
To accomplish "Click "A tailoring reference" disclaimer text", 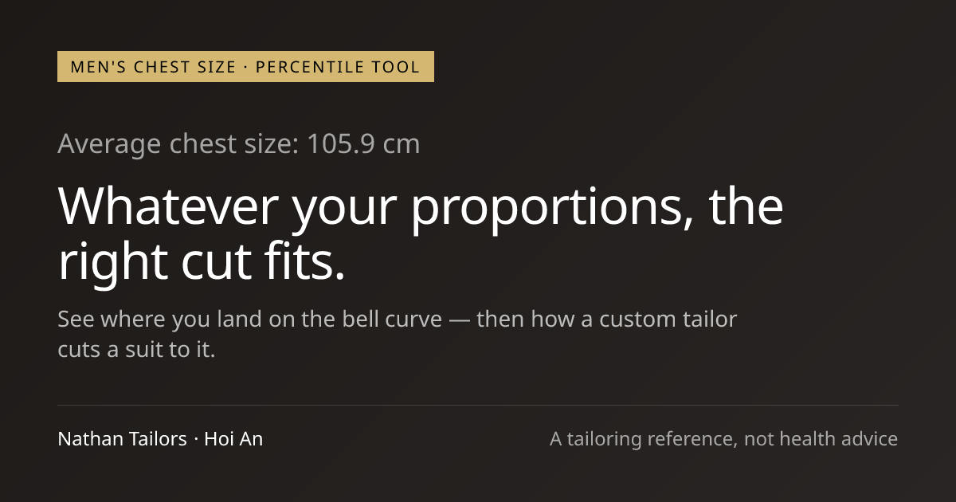I will [641, 439].
